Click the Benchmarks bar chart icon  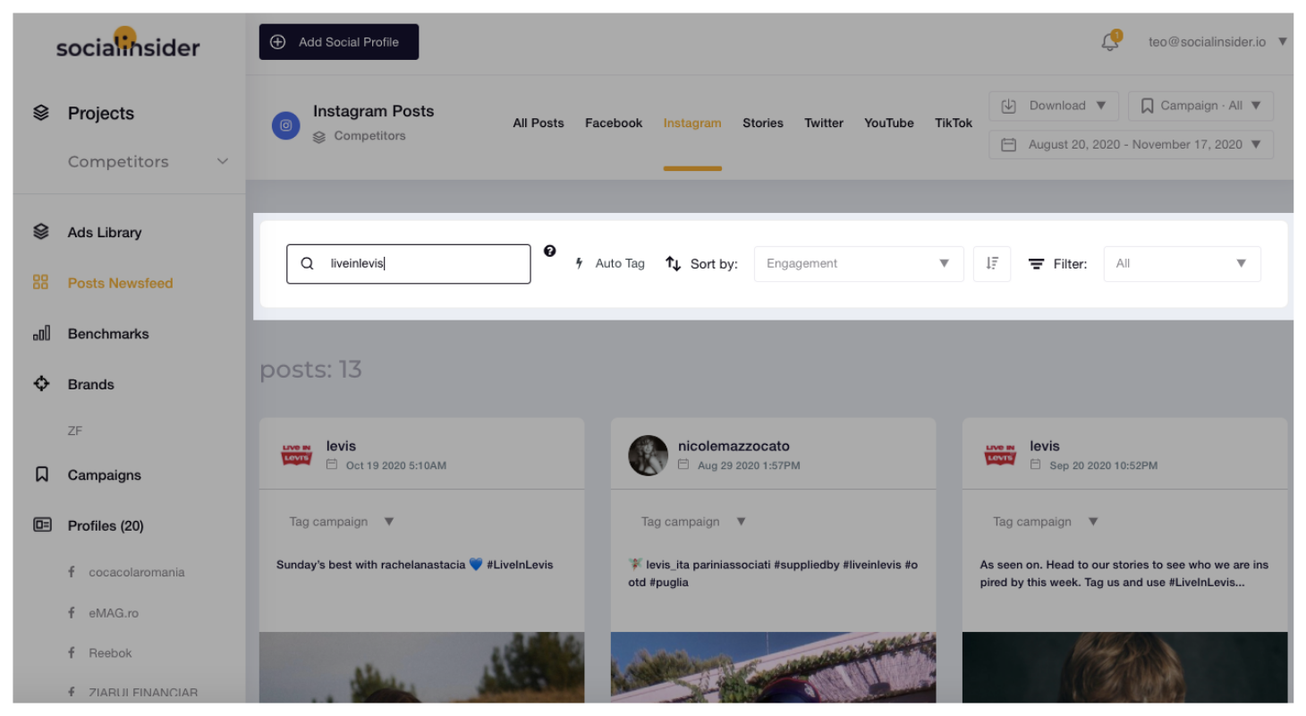click(41, 334)
